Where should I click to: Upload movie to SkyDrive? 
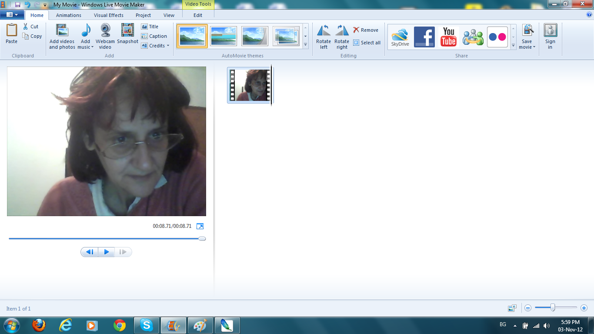[x=400, y=37]
